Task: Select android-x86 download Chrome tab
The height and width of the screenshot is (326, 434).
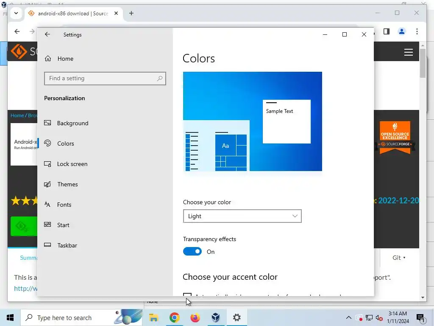Action: tap(73, 13)
